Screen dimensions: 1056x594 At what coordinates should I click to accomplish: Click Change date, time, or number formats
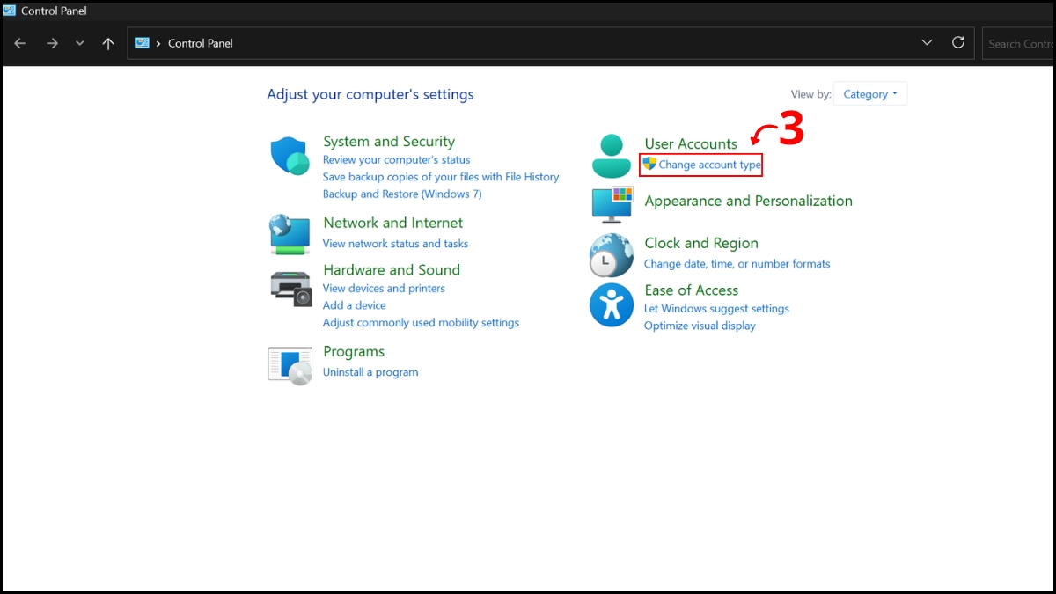[x=737, y=264]
